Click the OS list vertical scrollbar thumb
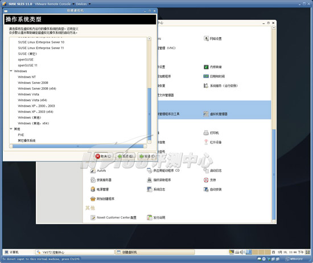The height and width of the screenshot is (263, 313). [149, 114]
